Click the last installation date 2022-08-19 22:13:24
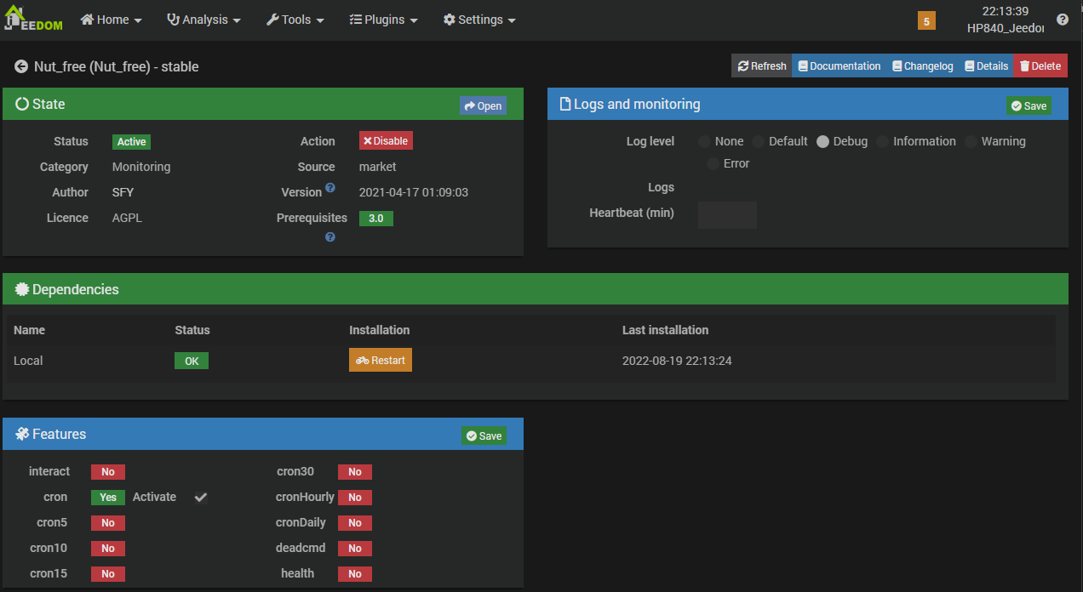The width and height of the screenshot is (1083, 592). (x=677, y=361)
